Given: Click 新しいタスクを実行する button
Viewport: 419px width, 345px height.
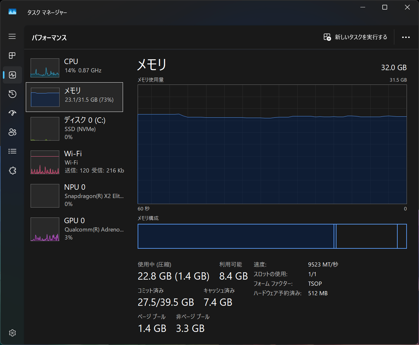Looking at the screenshot, I should [355, 37].
